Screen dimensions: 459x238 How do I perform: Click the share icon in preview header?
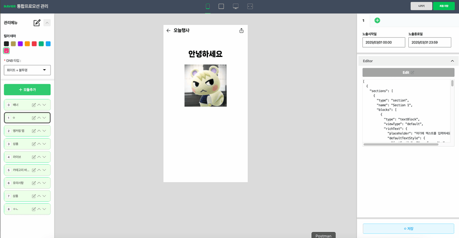point(241,31)
